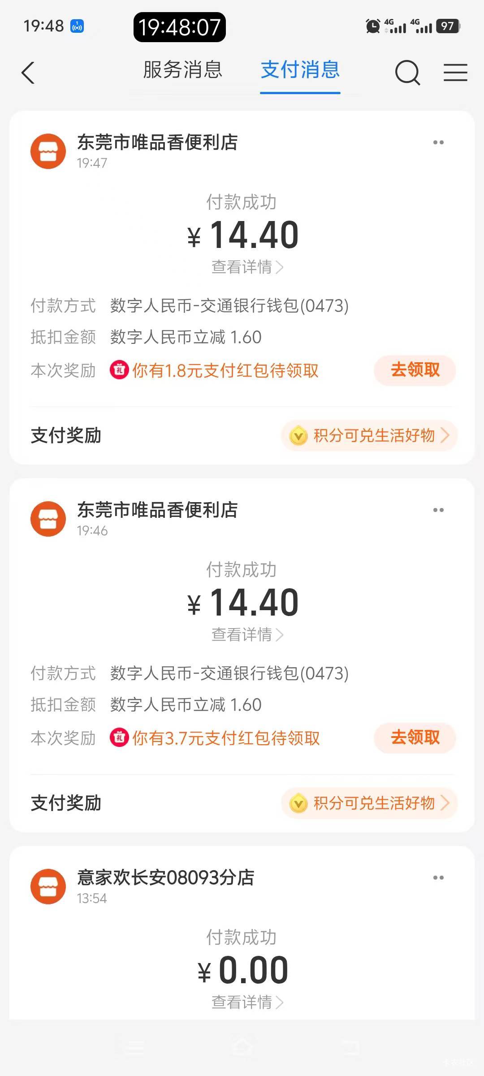Tap the 19:46 merchant shop icon
Image resolution: width=484 pixels, height=1076 pixels.
(x=48, y=519)
